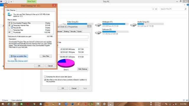The height and width of the screenshot is (106, 189).
Task: Click the Downloaded Program Files row icon
Action: coord(12,23)
